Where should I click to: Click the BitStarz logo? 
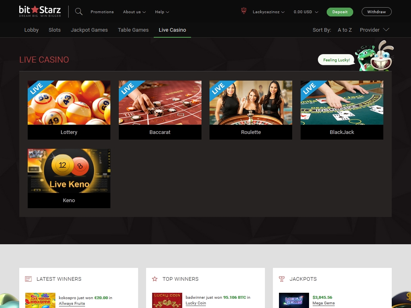(40, 11)
